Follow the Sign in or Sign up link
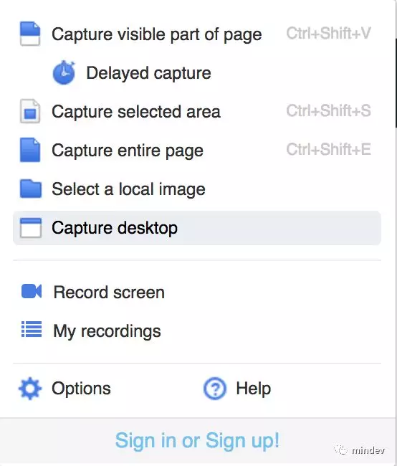The height and width of the screenshot is (466, 397). pos(197,440)
